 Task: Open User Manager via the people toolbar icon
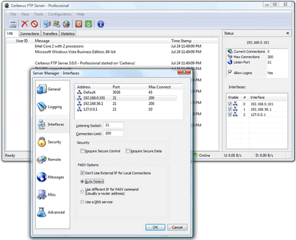(x=57, y=24)
